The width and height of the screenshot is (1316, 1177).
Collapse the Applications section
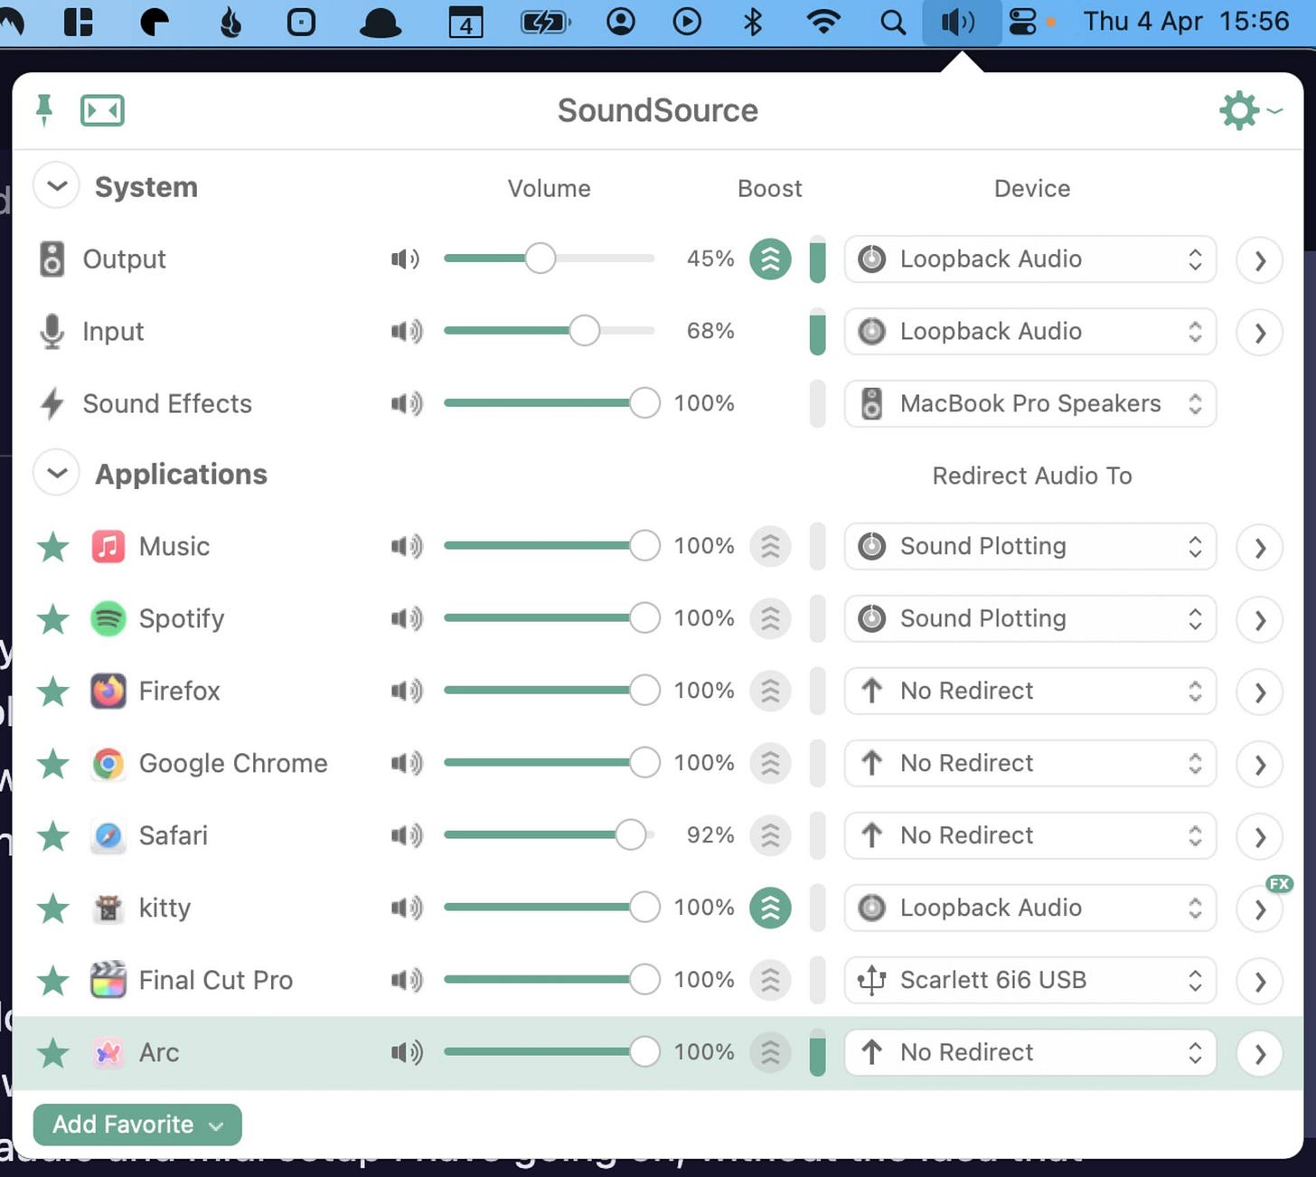coord(56,473)
